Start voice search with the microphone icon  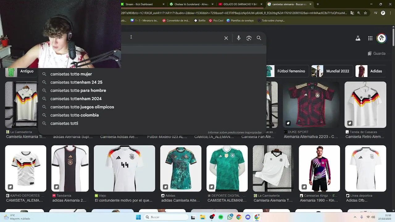pos(239,38)
